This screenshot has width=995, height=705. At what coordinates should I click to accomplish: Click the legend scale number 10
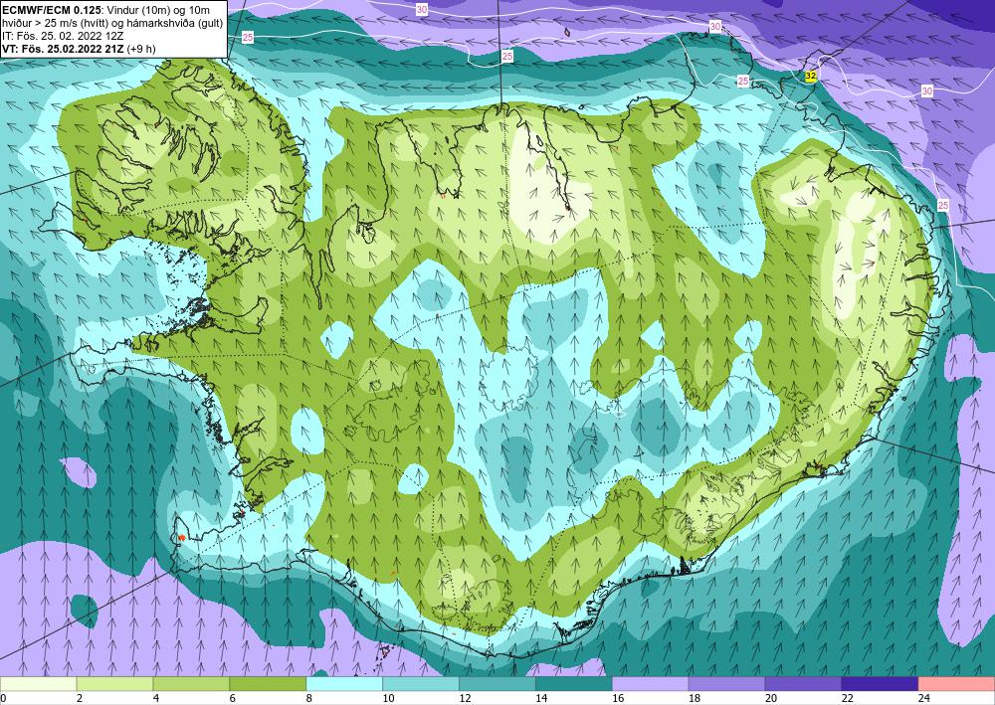pos(388,698)
